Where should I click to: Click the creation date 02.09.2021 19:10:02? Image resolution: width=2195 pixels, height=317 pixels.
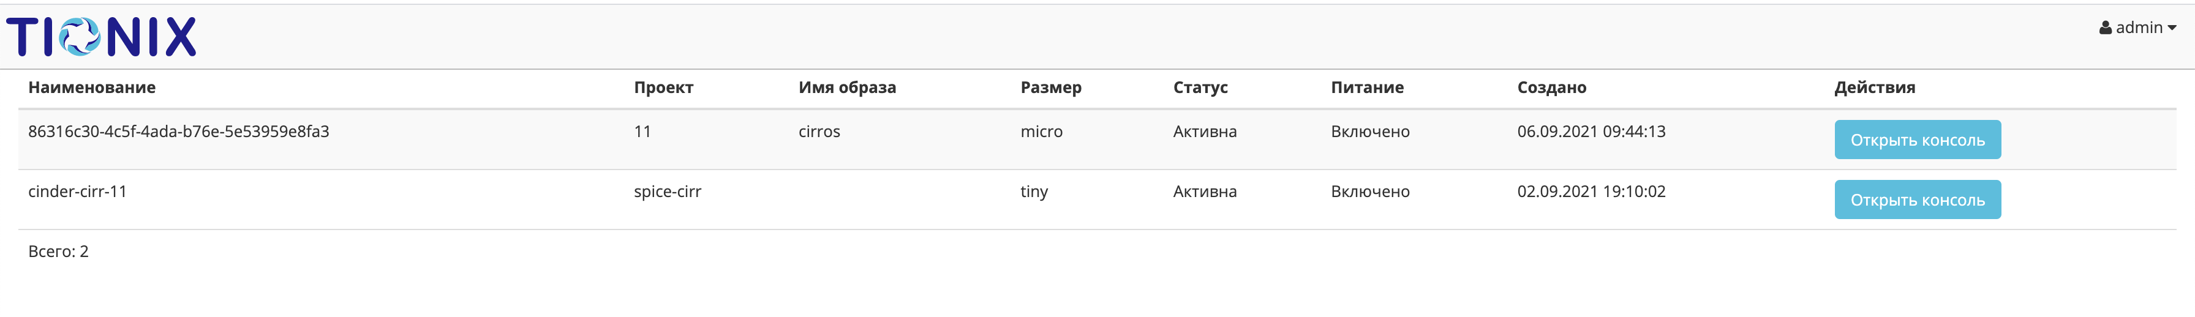click(1591, 191)
